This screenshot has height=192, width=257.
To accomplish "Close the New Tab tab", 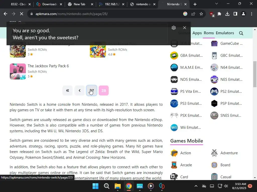I will coord(92,4).
